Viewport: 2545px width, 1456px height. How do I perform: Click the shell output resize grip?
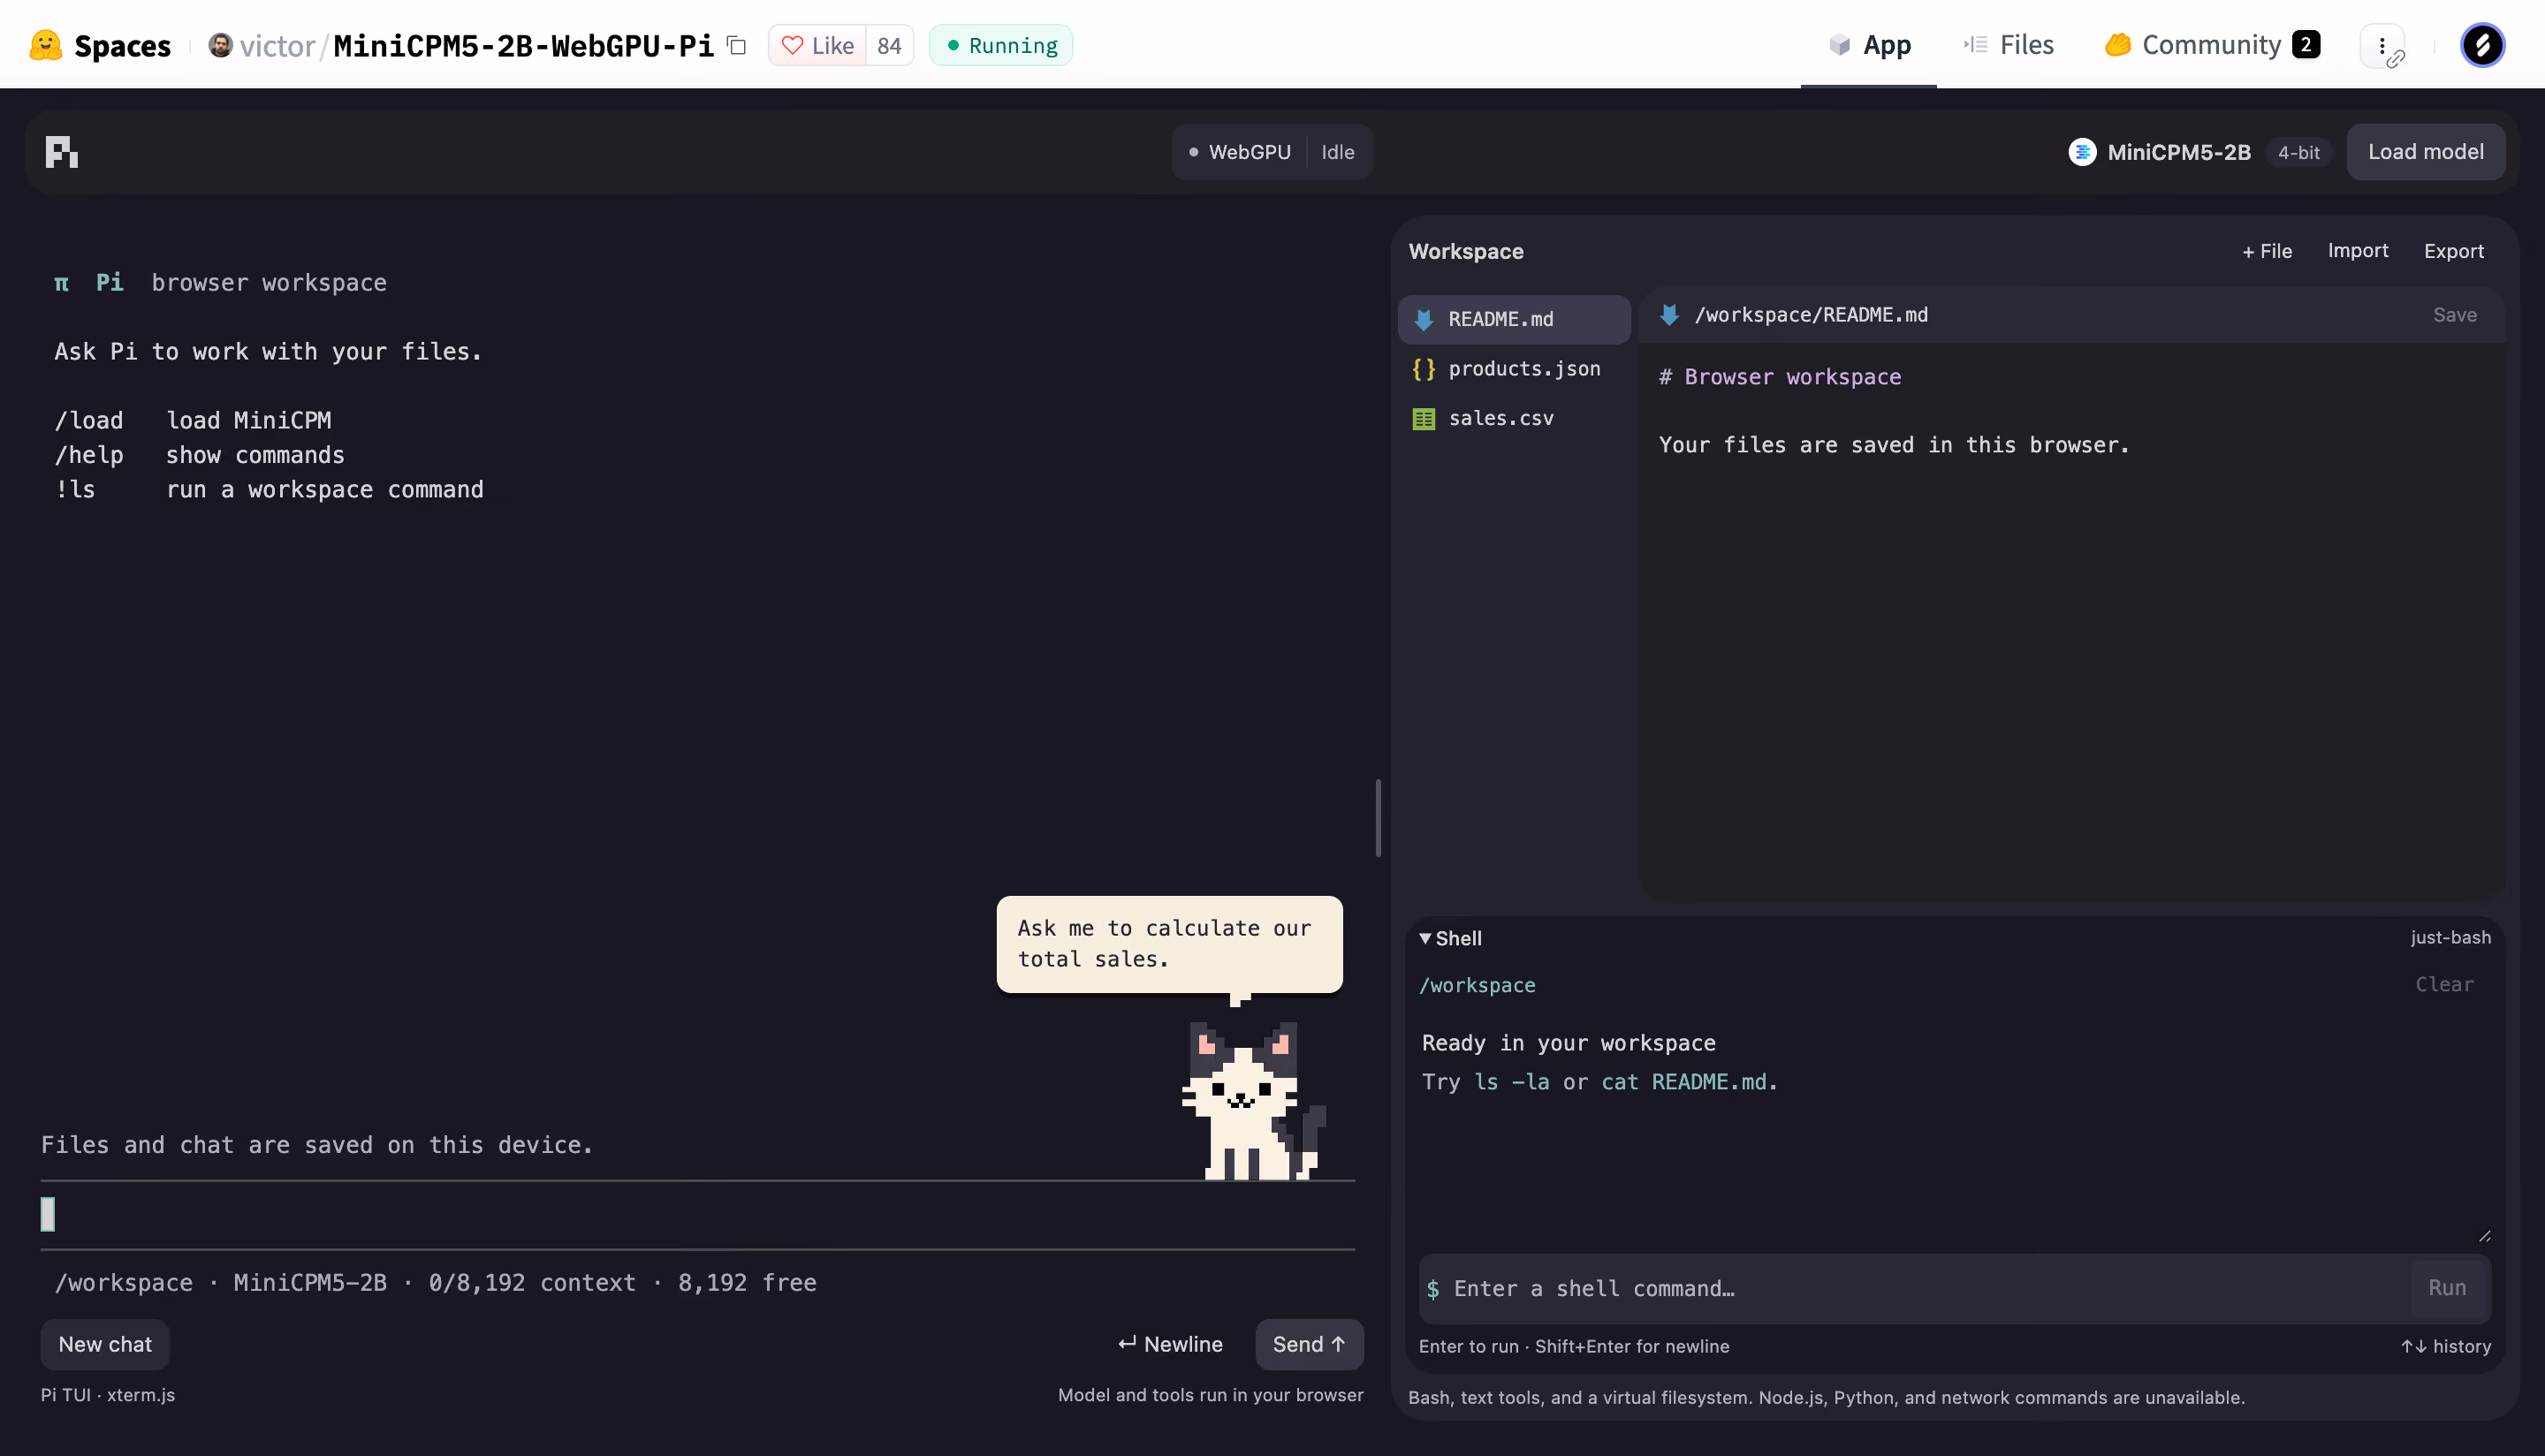(2484, 1236)
